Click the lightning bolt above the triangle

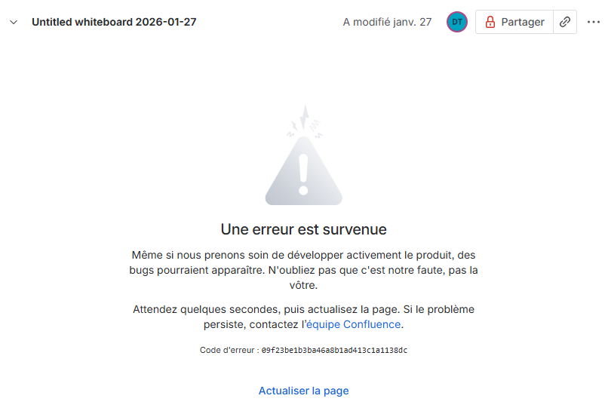click(x=305, y=116)
